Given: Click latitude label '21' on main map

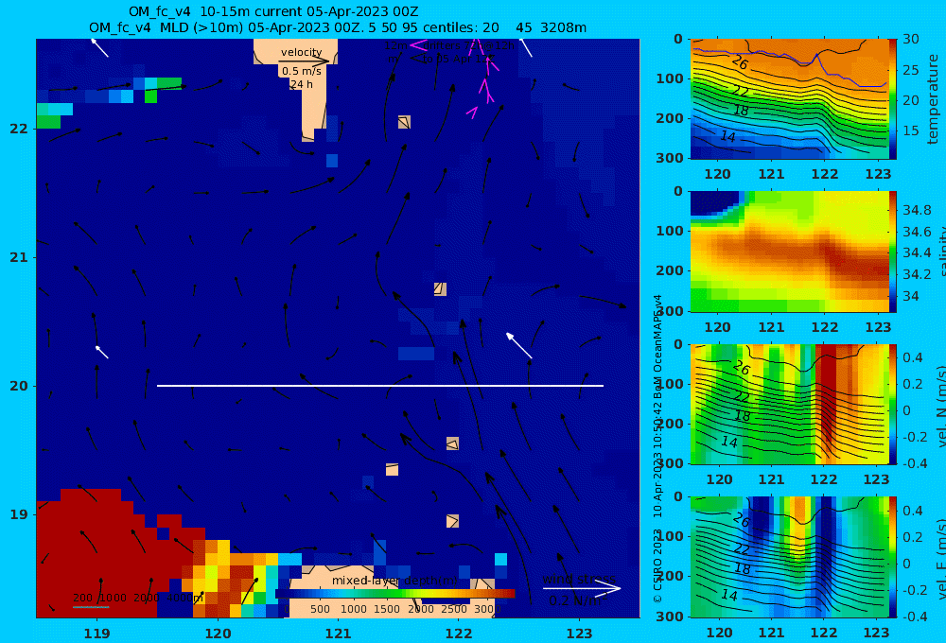Looking at the screenshot, I should [19, 257].
